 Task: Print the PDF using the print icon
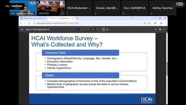(x=160, y=29)
